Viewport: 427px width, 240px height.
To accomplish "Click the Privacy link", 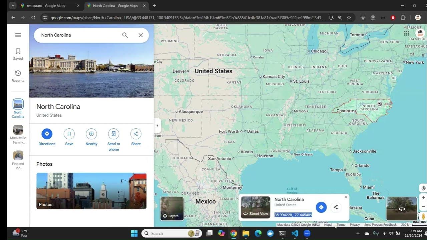I will 355,225.
